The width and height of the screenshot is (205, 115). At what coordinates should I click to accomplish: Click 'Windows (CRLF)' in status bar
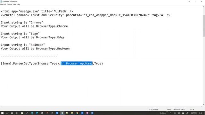pos(179,110)
